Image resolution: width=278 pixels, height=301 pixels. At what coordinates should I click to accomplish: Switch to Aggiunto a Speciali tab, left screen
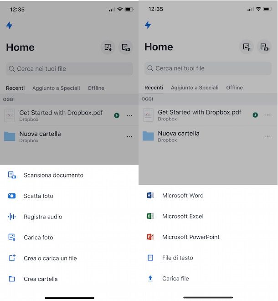(56, 88)
